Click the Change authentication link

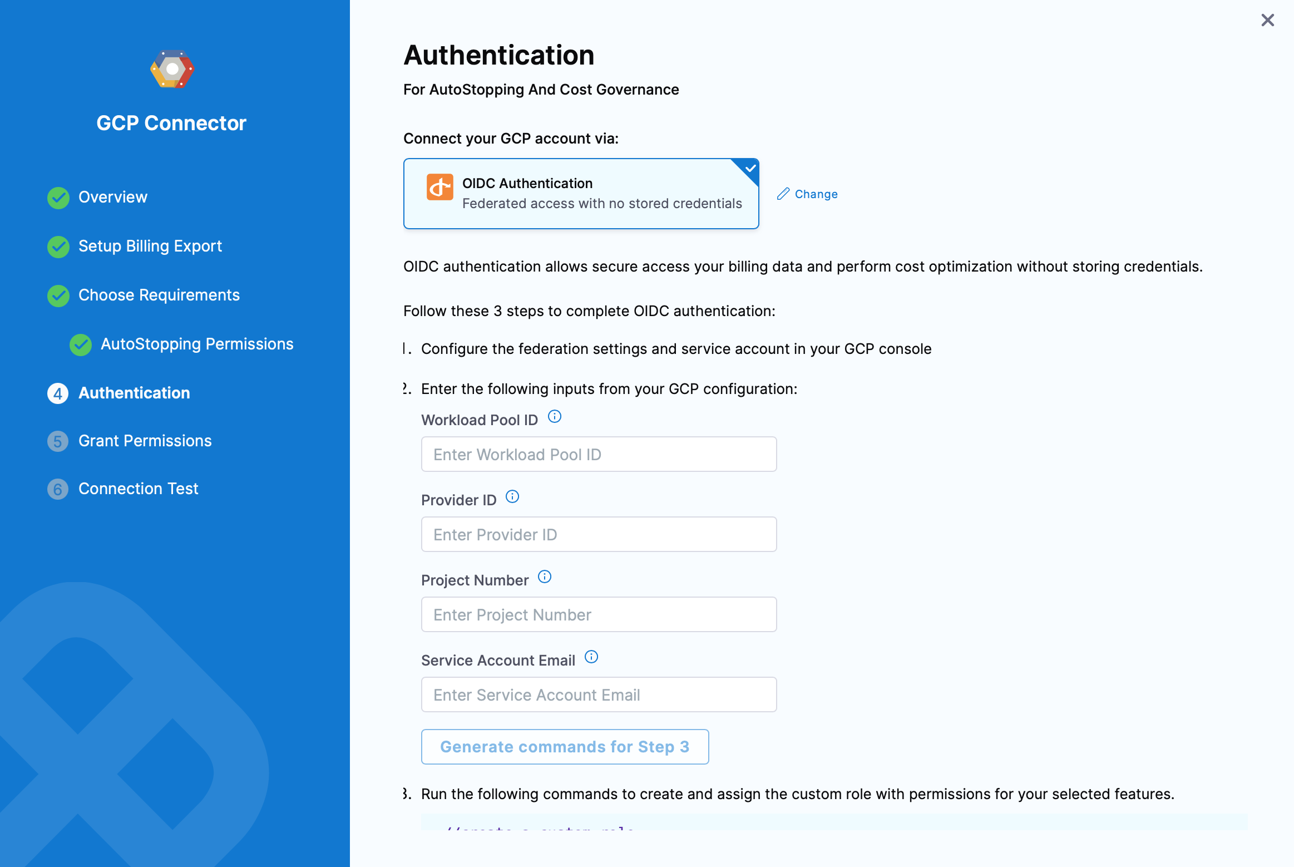816,194
